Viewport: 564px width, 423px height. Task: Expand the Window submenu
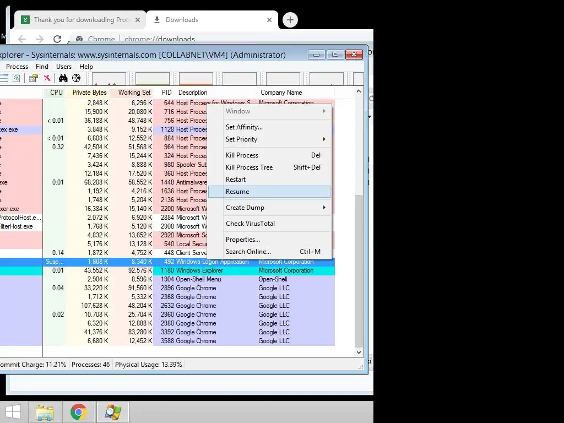click(x=269, y=111)
